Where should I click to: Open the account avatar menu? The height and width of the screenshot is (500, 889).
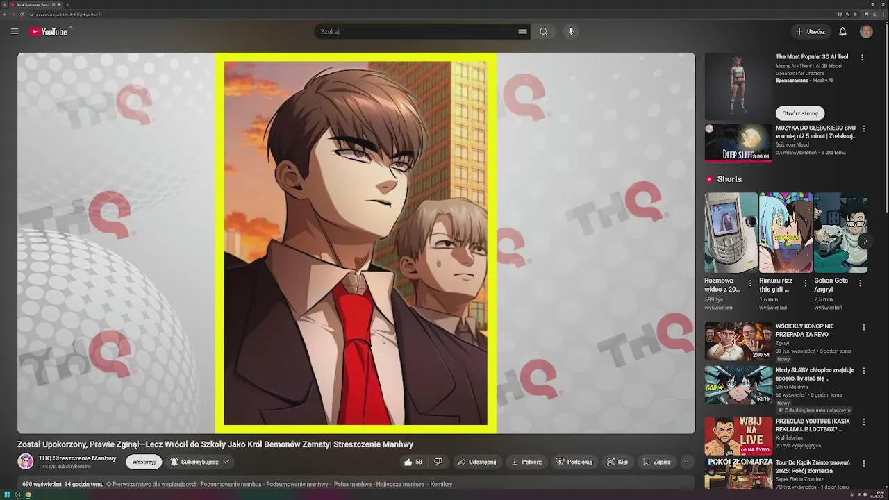tap(866, 31)
